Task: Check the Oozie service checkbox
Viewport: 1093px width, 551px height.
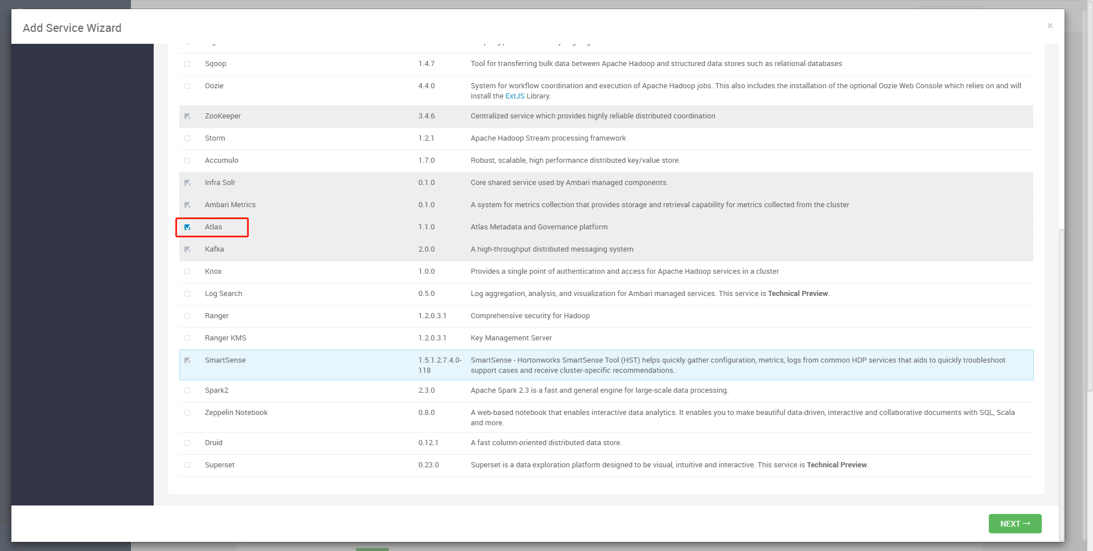Action: 187,86
